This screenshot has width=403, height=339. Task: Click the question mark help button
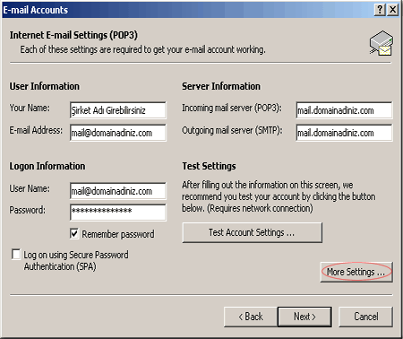(x=380, y=10)
